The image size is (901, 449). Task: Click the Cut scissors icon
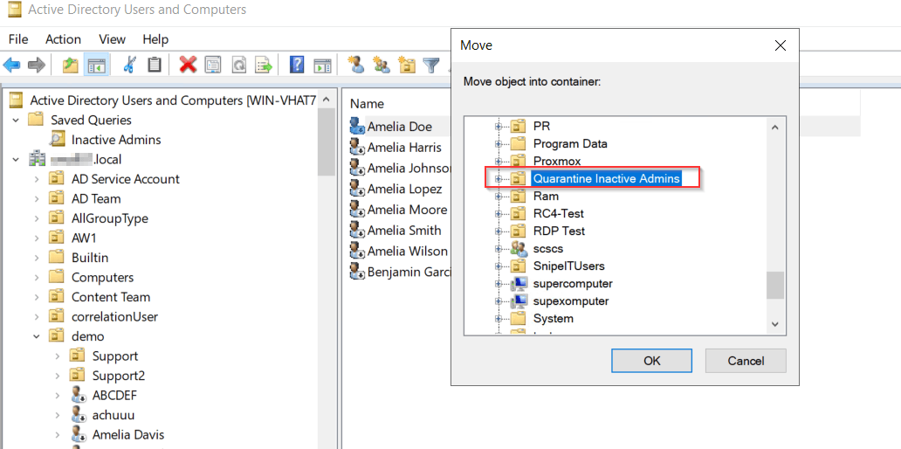pos(129,65)
